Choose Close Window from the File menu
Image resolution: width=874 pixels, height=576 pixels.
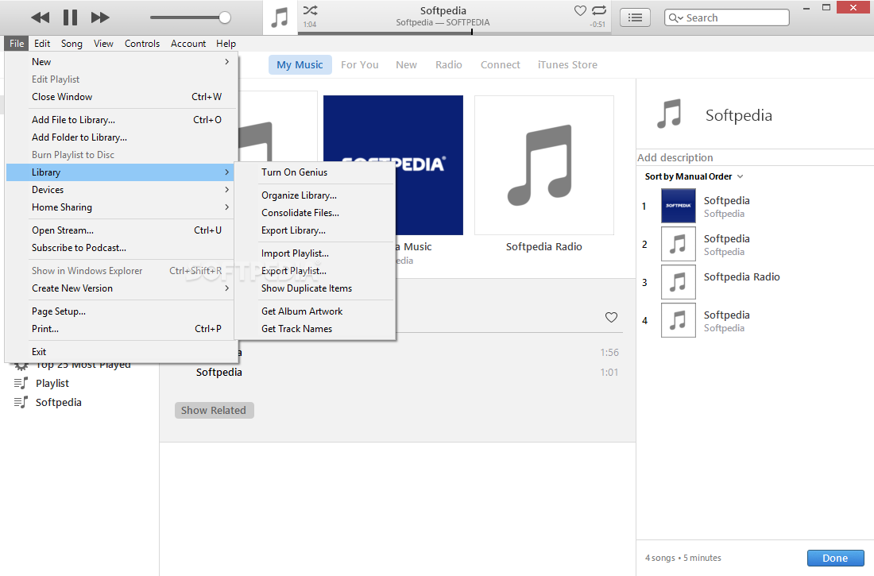point(122,96)
